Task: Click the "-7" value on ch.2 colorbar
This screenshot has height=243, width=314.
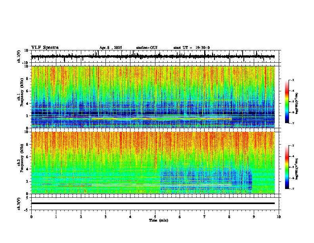Action: coord(293,189)
